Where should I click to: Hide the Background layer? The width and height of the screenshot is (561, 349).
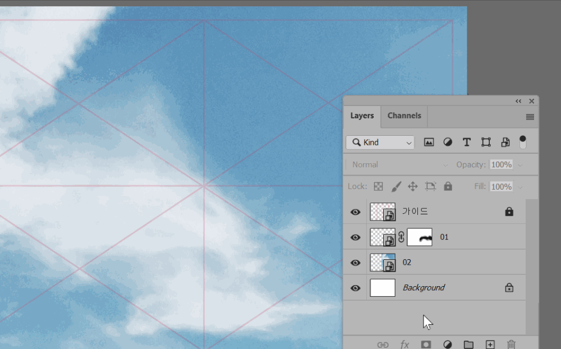click(355, 288)
